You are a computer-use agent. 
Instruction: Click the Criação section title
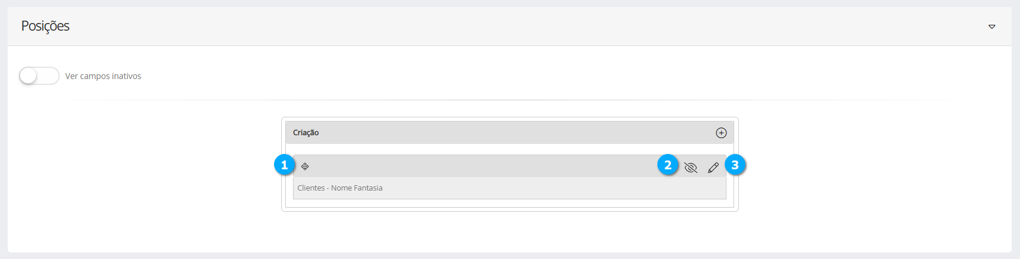click(306, 133)
